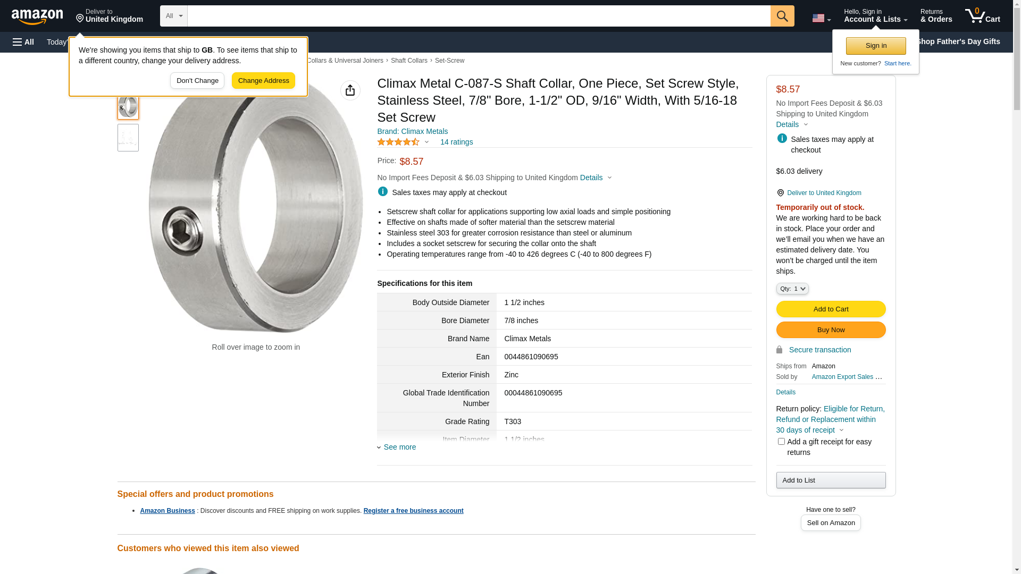Open the shopping cart icon
Viewport: 1021px width, 574px height.
coord(983,16)
